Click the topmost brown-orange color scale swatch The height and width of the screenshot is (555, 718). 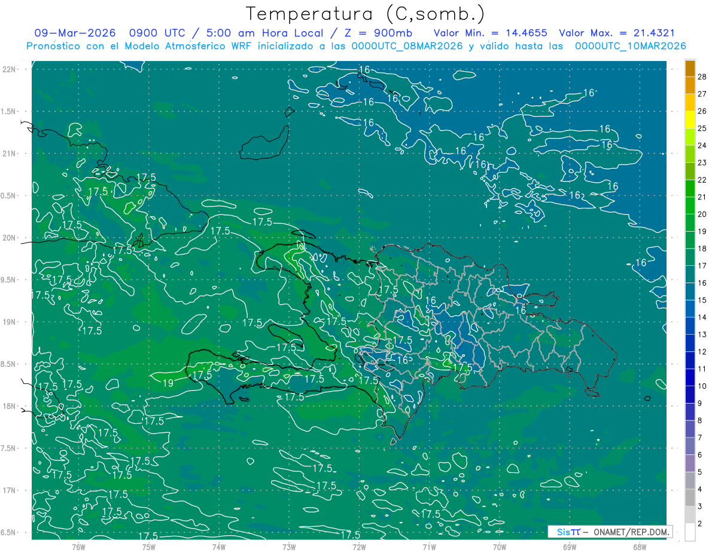[690, 68]
